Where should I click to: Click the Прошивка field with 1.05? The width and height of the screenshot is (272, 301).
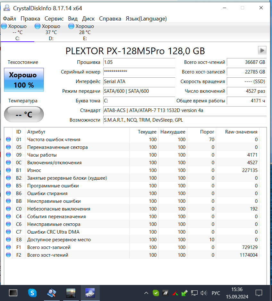pos(139,62)
